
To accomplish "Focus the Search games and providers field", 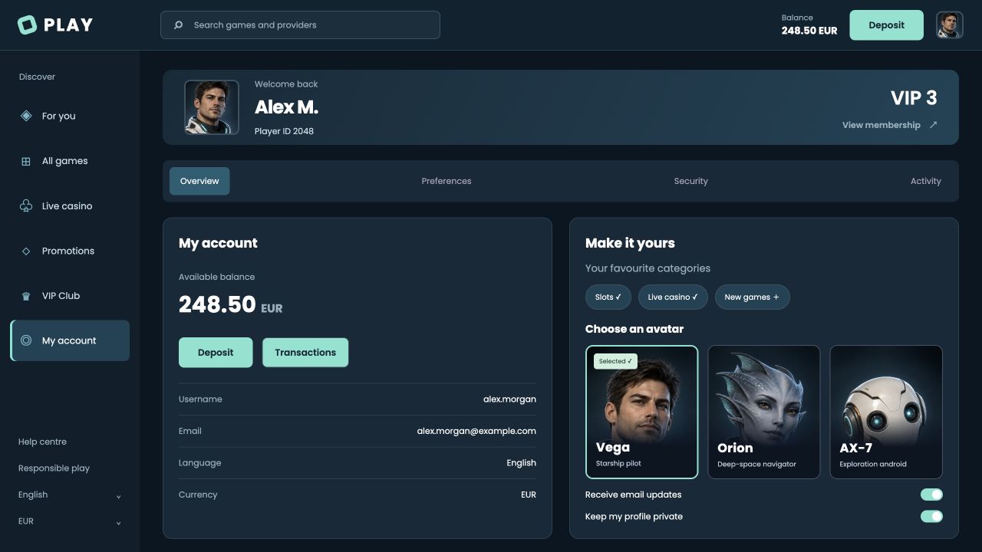I will [300, 25].
